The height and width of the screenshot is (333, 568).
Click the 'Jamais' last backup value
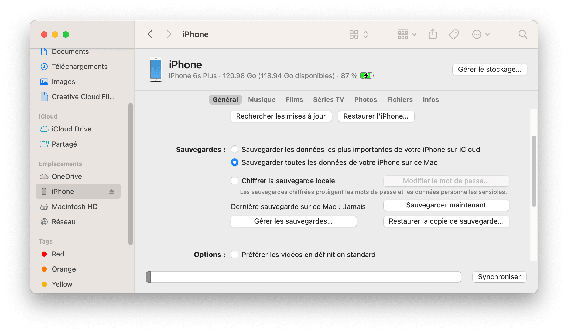[354, 207]
